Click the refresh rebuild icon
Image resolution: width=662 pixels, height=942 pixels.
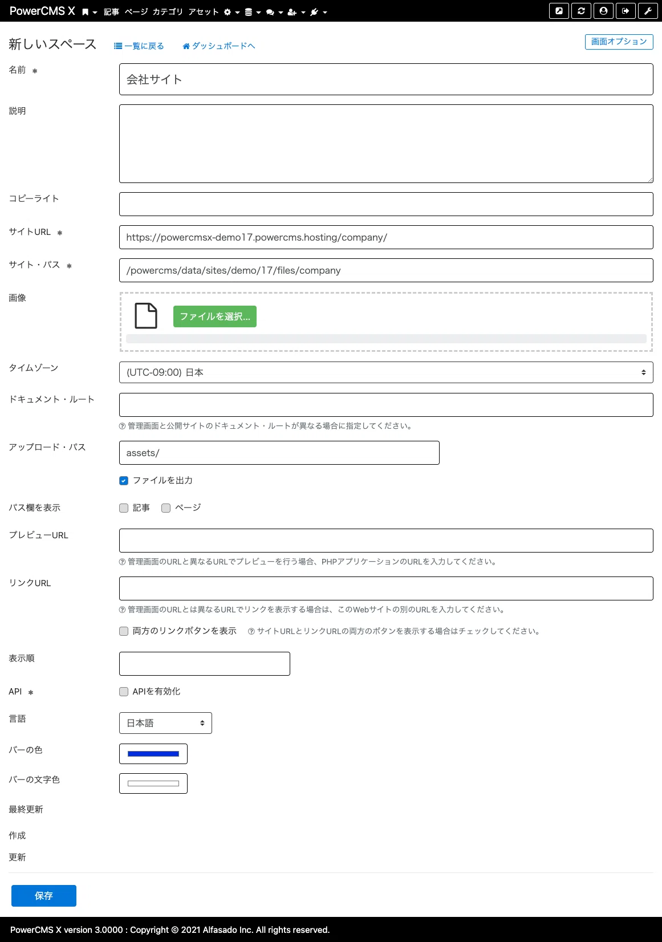[581, 11]
